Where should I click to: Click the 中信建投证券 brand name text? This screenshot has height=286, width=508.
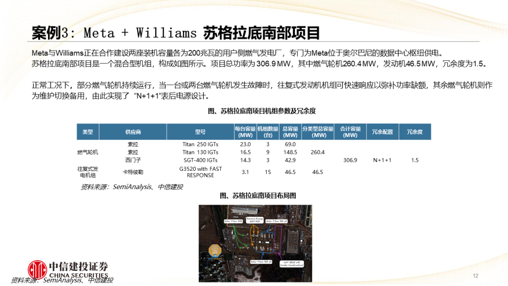click(79, 267)
